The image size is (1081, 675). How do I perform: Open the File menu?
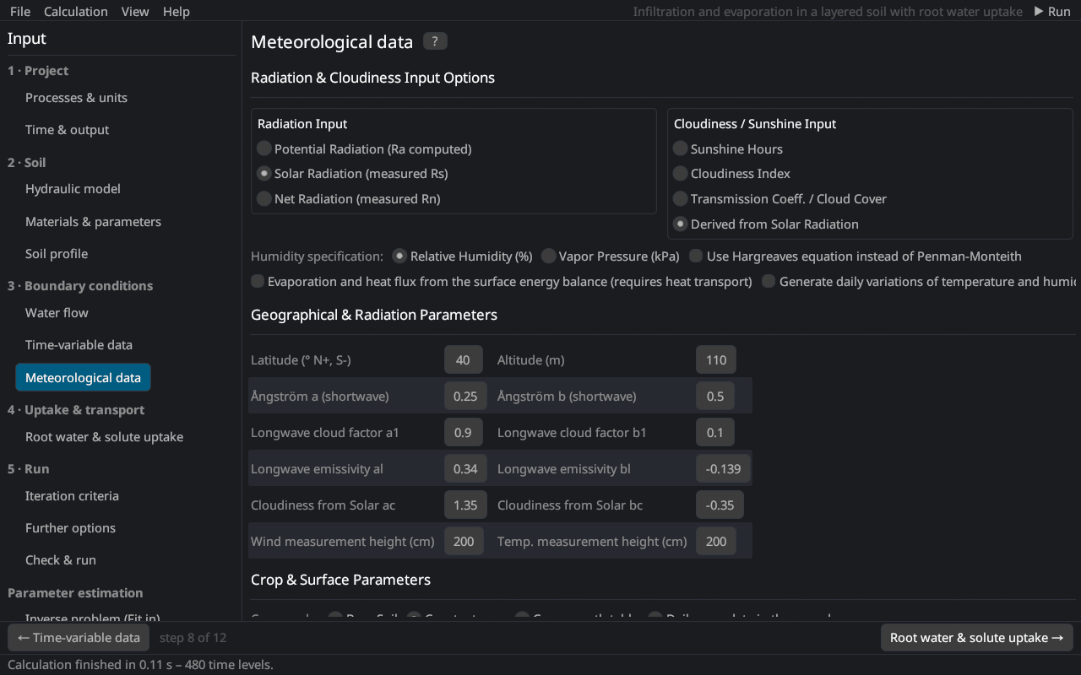click(x=20, y=12)
